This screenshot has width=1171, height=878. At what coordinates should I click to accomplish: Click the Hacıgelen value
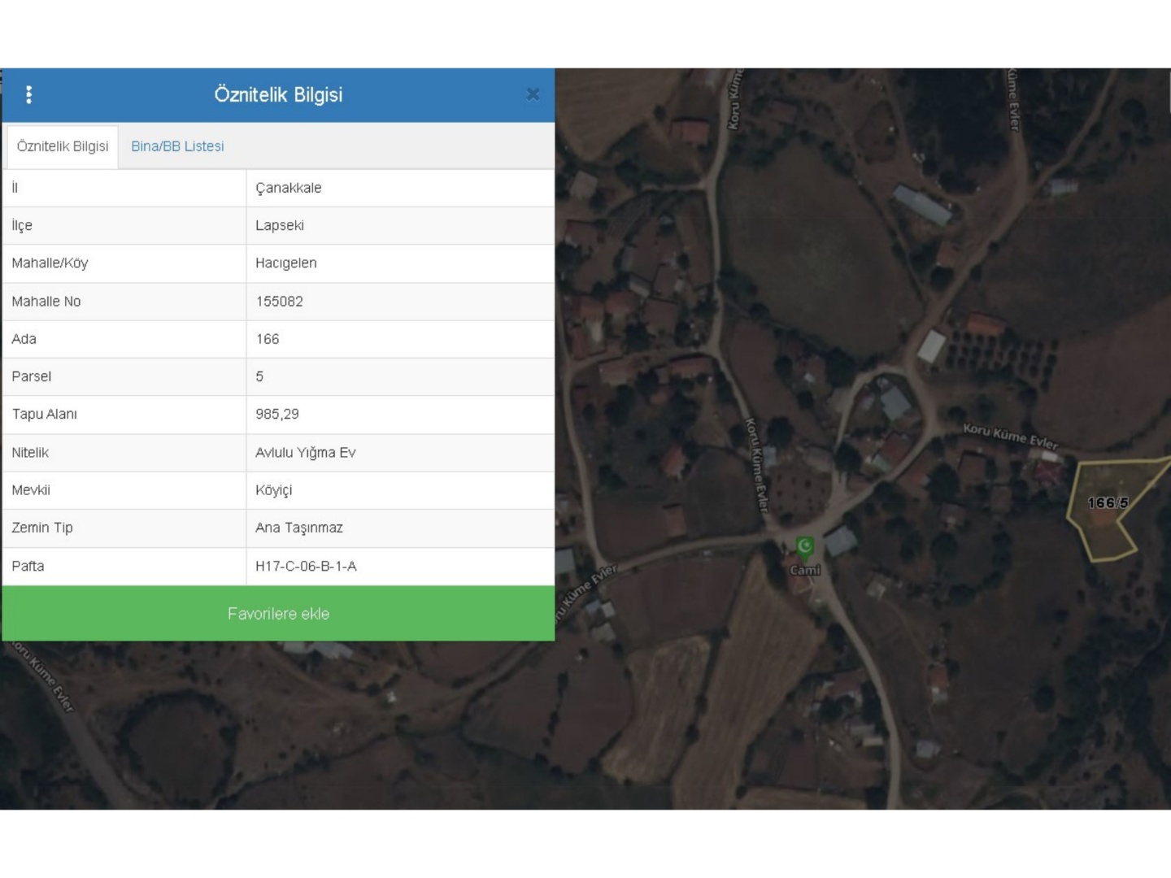pyautogui.click(x=286, y=263)
